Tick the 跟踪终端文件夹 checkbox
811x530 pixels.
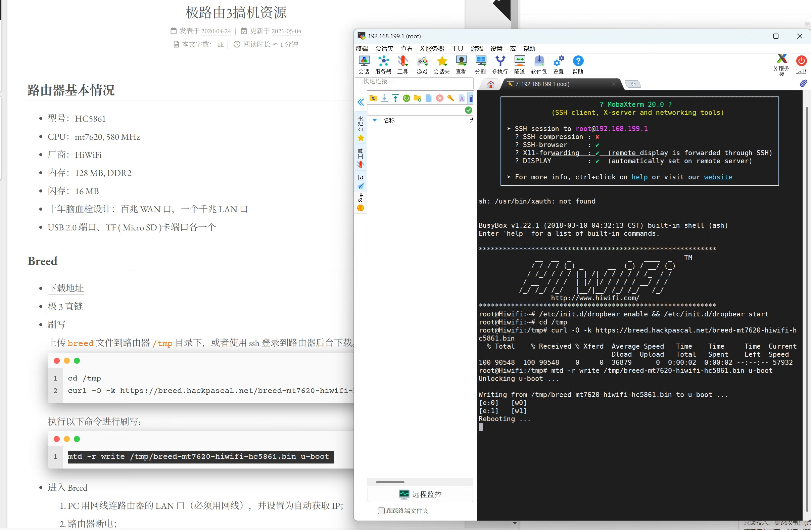click(381, 511)
